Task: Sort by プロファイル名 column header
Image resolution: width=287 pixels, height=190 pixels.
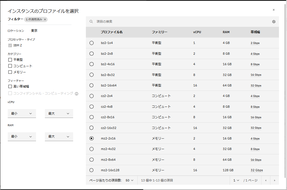Action: pyautogui.click(x=112, y=32)
